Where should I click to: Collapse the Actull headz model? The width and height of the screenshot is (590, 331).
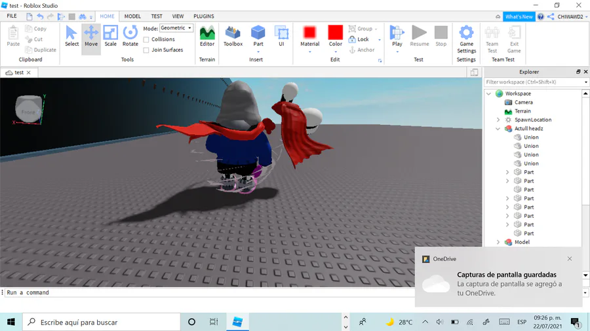click(x=498, y=128)
